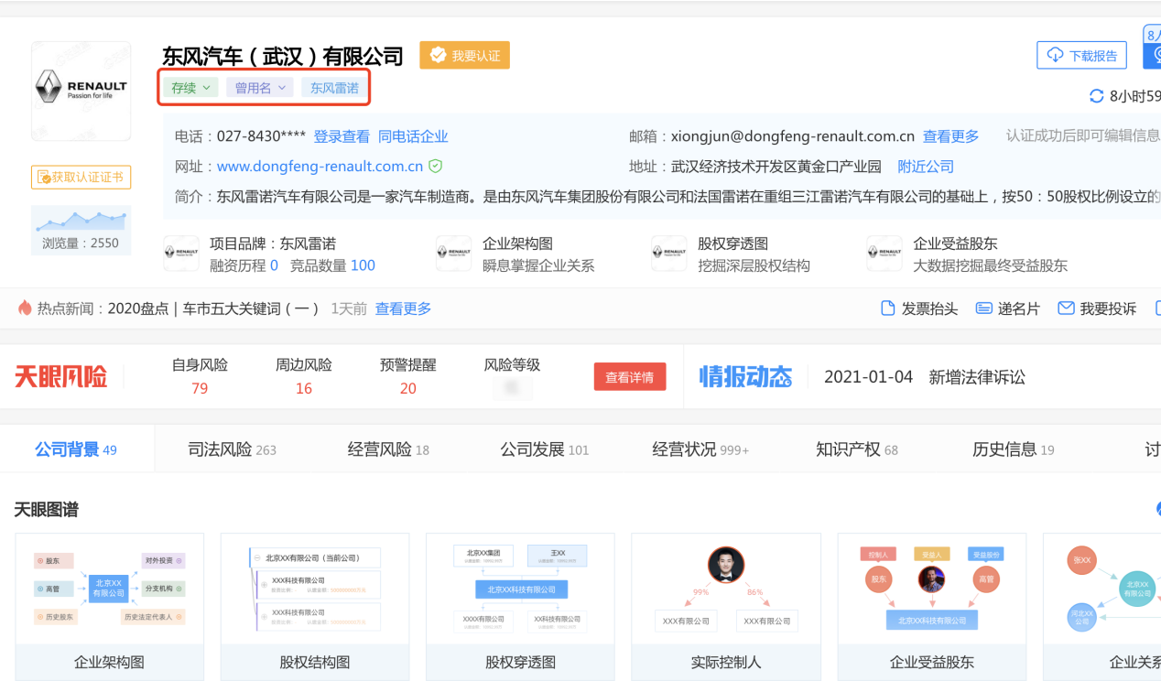Open the www.dongfeng-renault.com.cn website link

pyautogui.click(x=320, y=167)
